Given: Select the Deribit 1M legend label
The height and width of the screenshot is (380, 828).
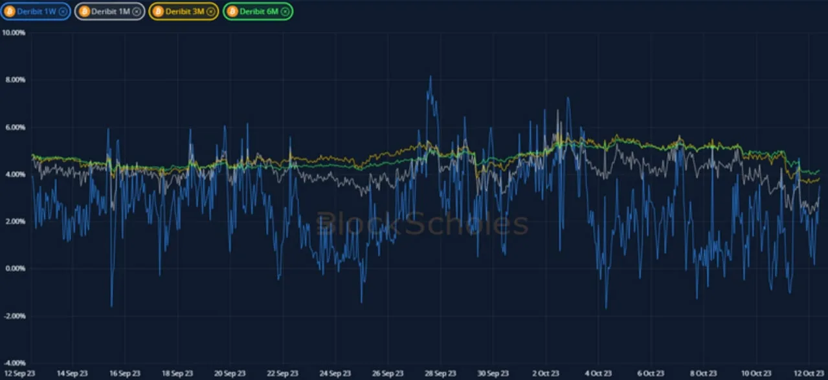Looking at the screenshot, I should coord(110,11).
